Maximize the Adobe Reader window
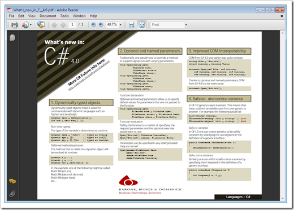The width and height of the screenshot is (294, 210). tap(270, 10)
